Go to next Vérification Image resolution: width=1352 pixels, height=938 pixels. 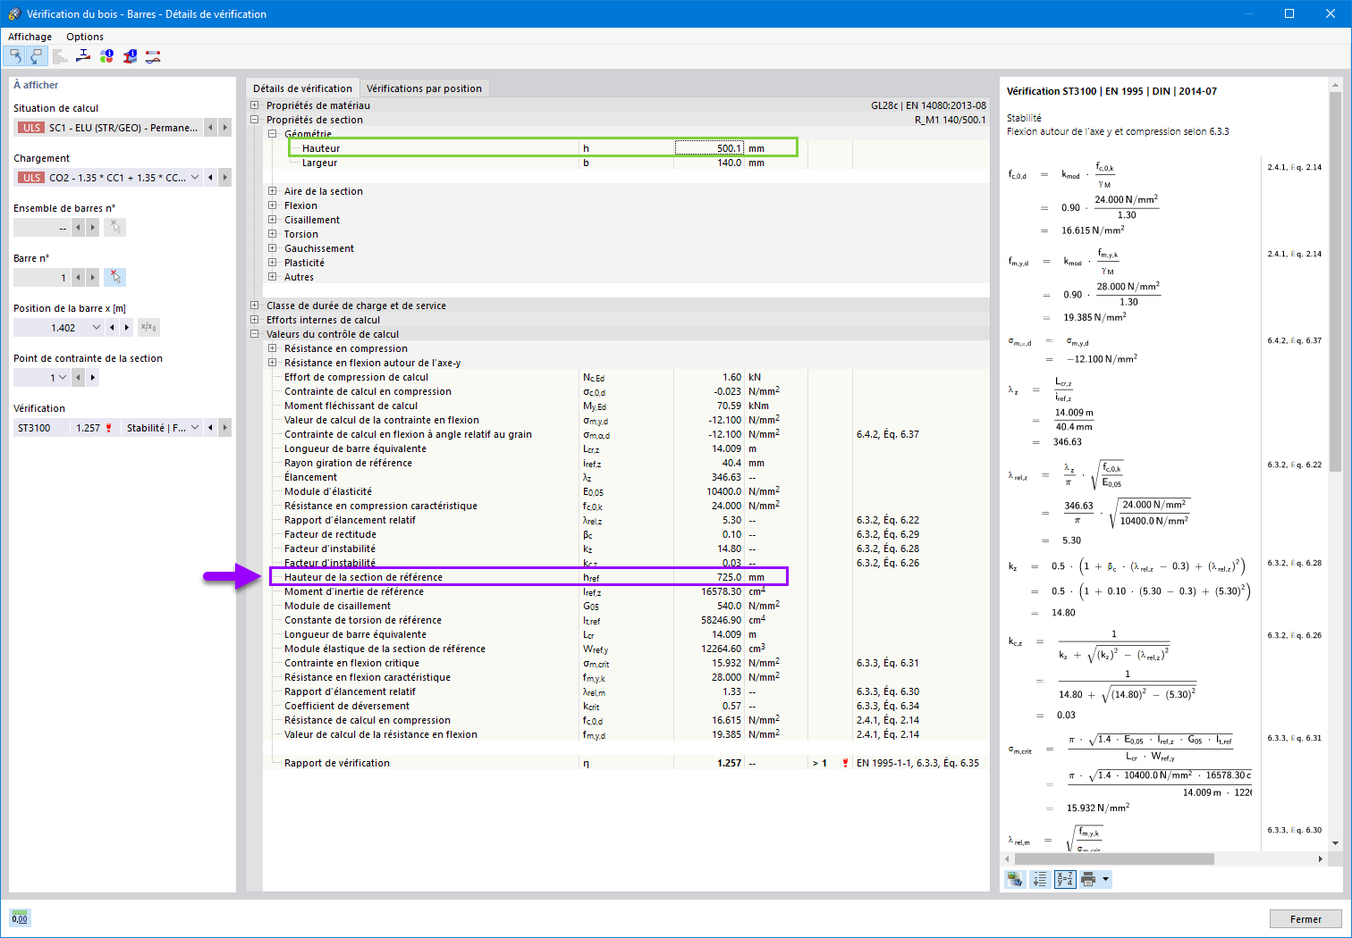point(225,428)
